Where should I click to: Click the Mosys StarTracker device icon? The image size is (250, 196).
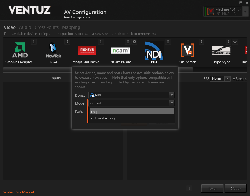point(87,50)
